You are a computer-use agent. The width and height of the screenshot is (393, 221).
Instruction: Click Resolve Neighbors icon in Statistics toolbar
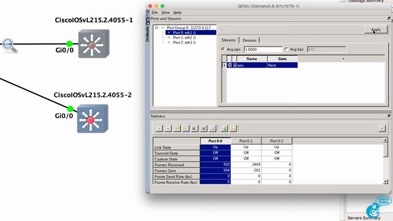[x=224, y=128]
